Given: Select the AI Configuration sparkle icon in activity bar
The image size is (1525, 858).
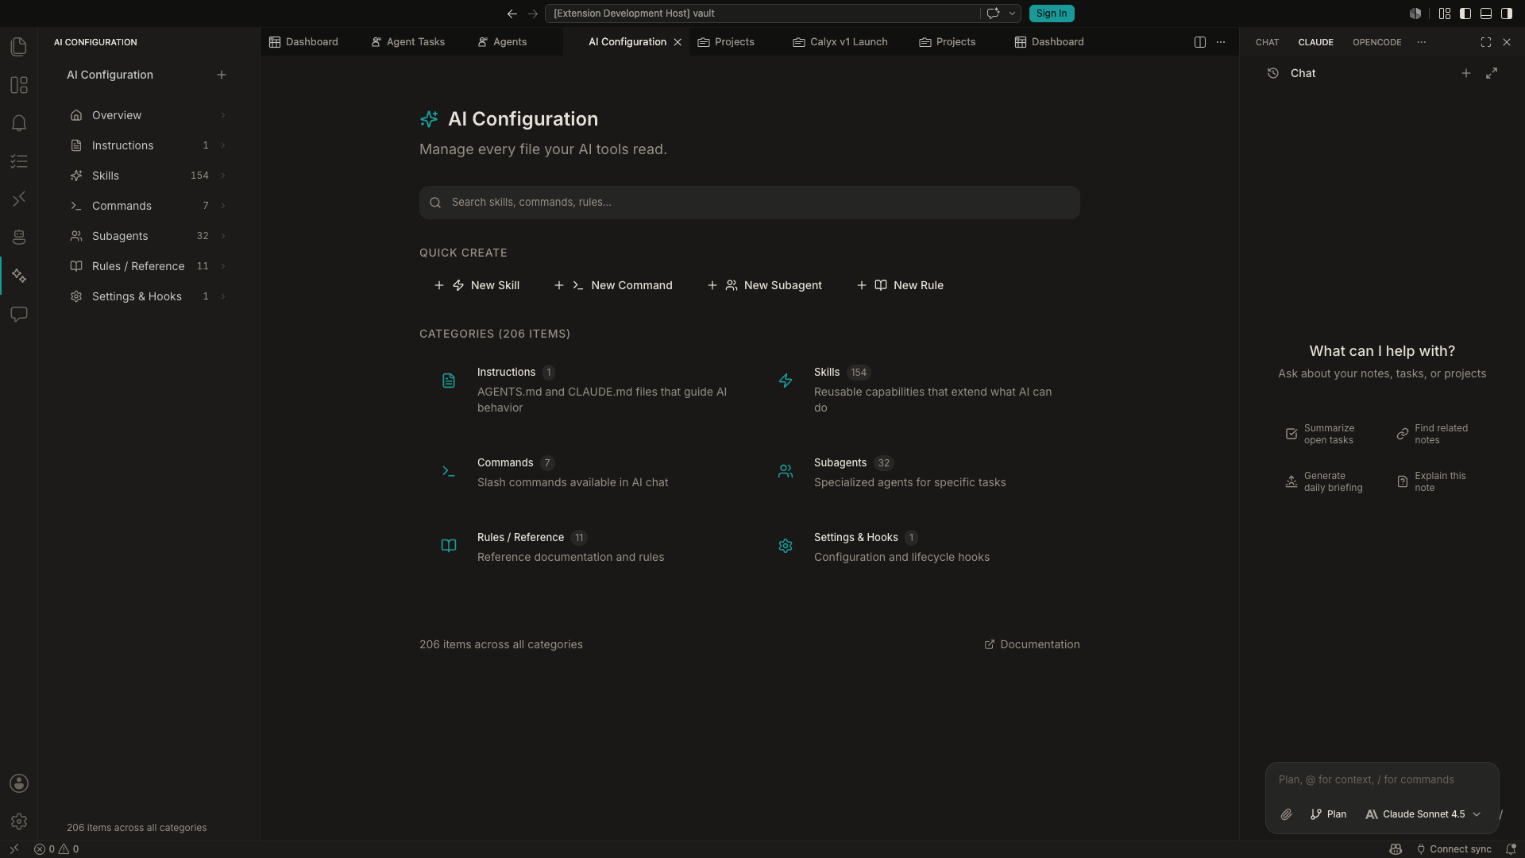Looking at the screenshot, I should [19, 276].
